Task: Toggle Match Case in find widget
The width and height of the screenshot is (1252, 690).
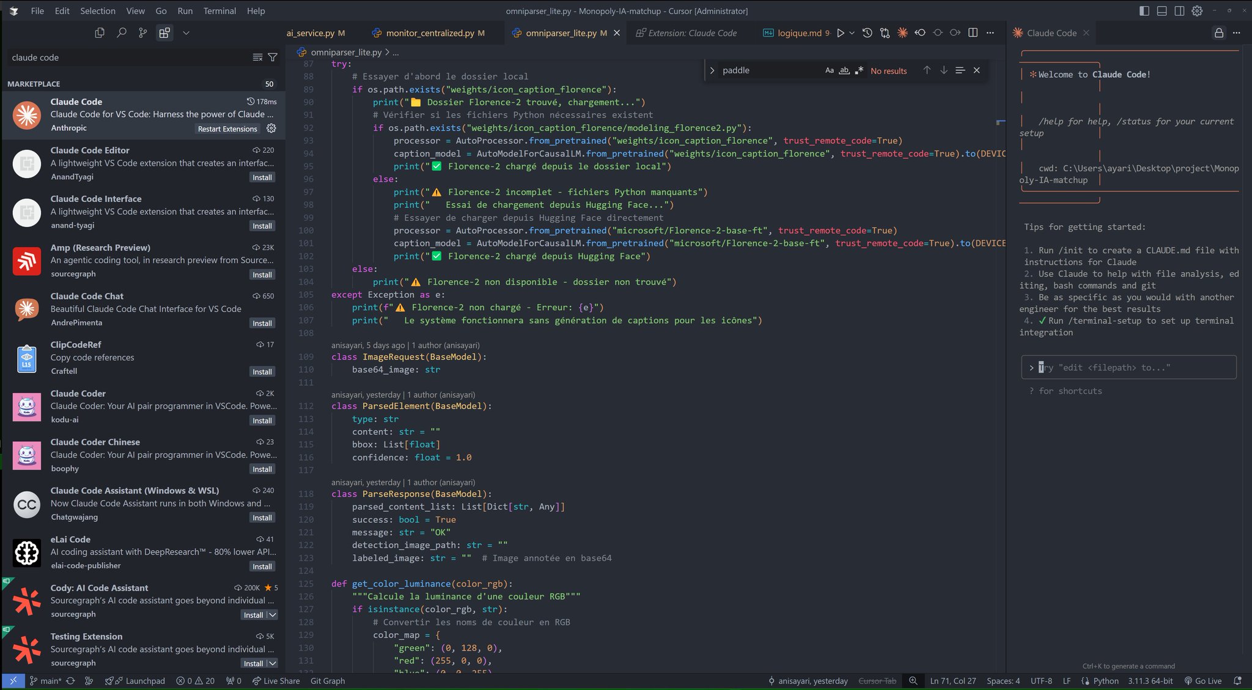Action: (x=830, y=70)
